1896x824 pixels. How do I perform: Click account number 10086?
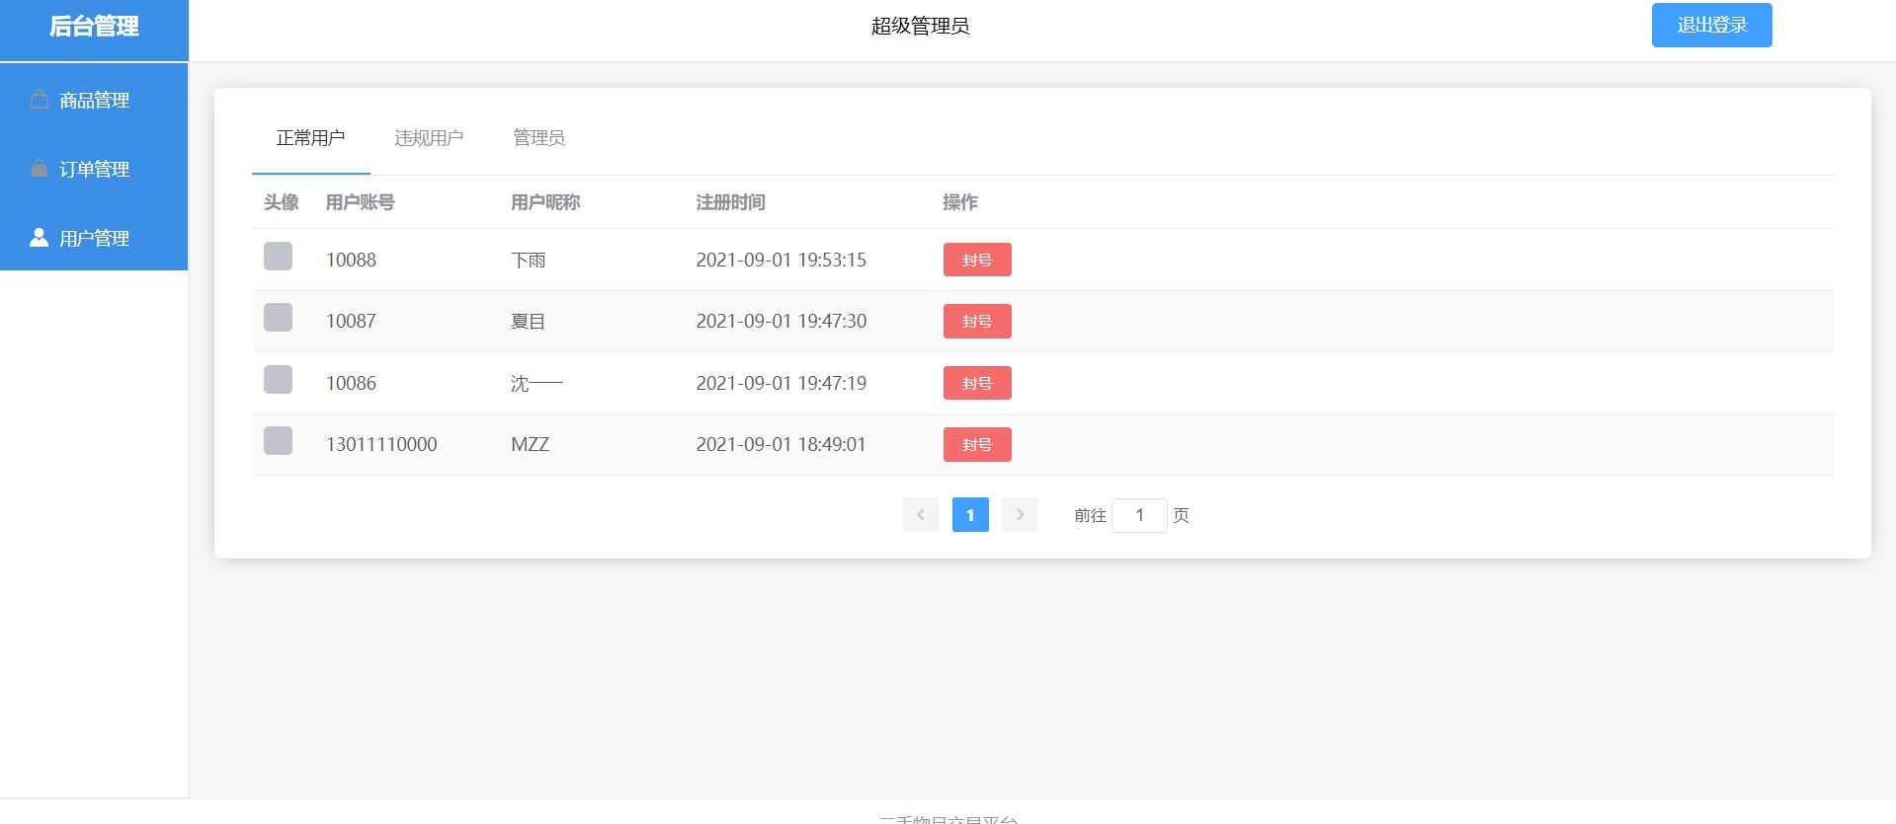click(x=351, y=383)
